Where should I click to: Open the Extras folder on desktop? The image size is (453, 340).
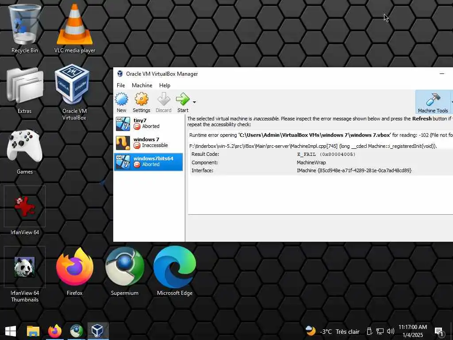click(25, 90)
